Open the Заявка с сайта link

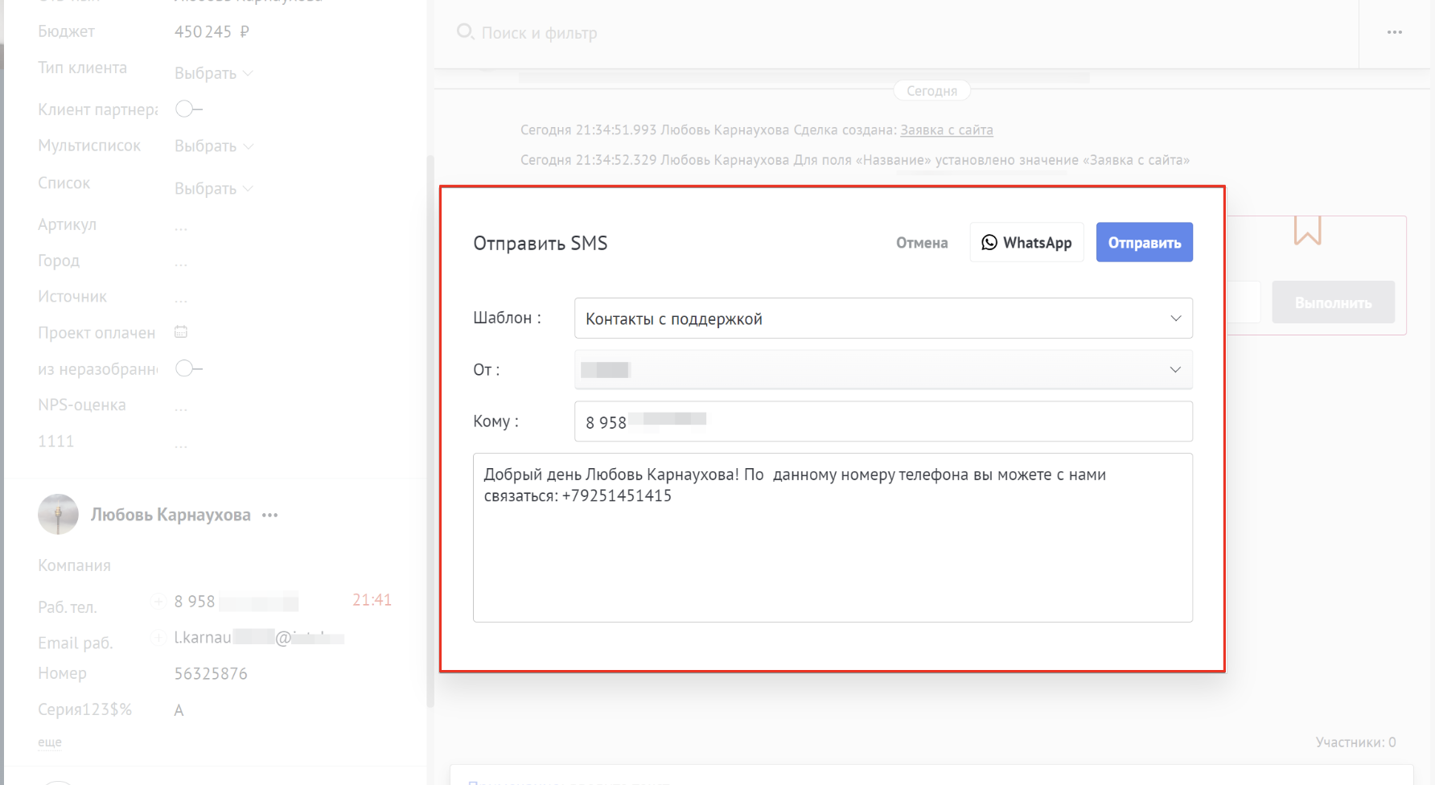(x=947, y=129)
